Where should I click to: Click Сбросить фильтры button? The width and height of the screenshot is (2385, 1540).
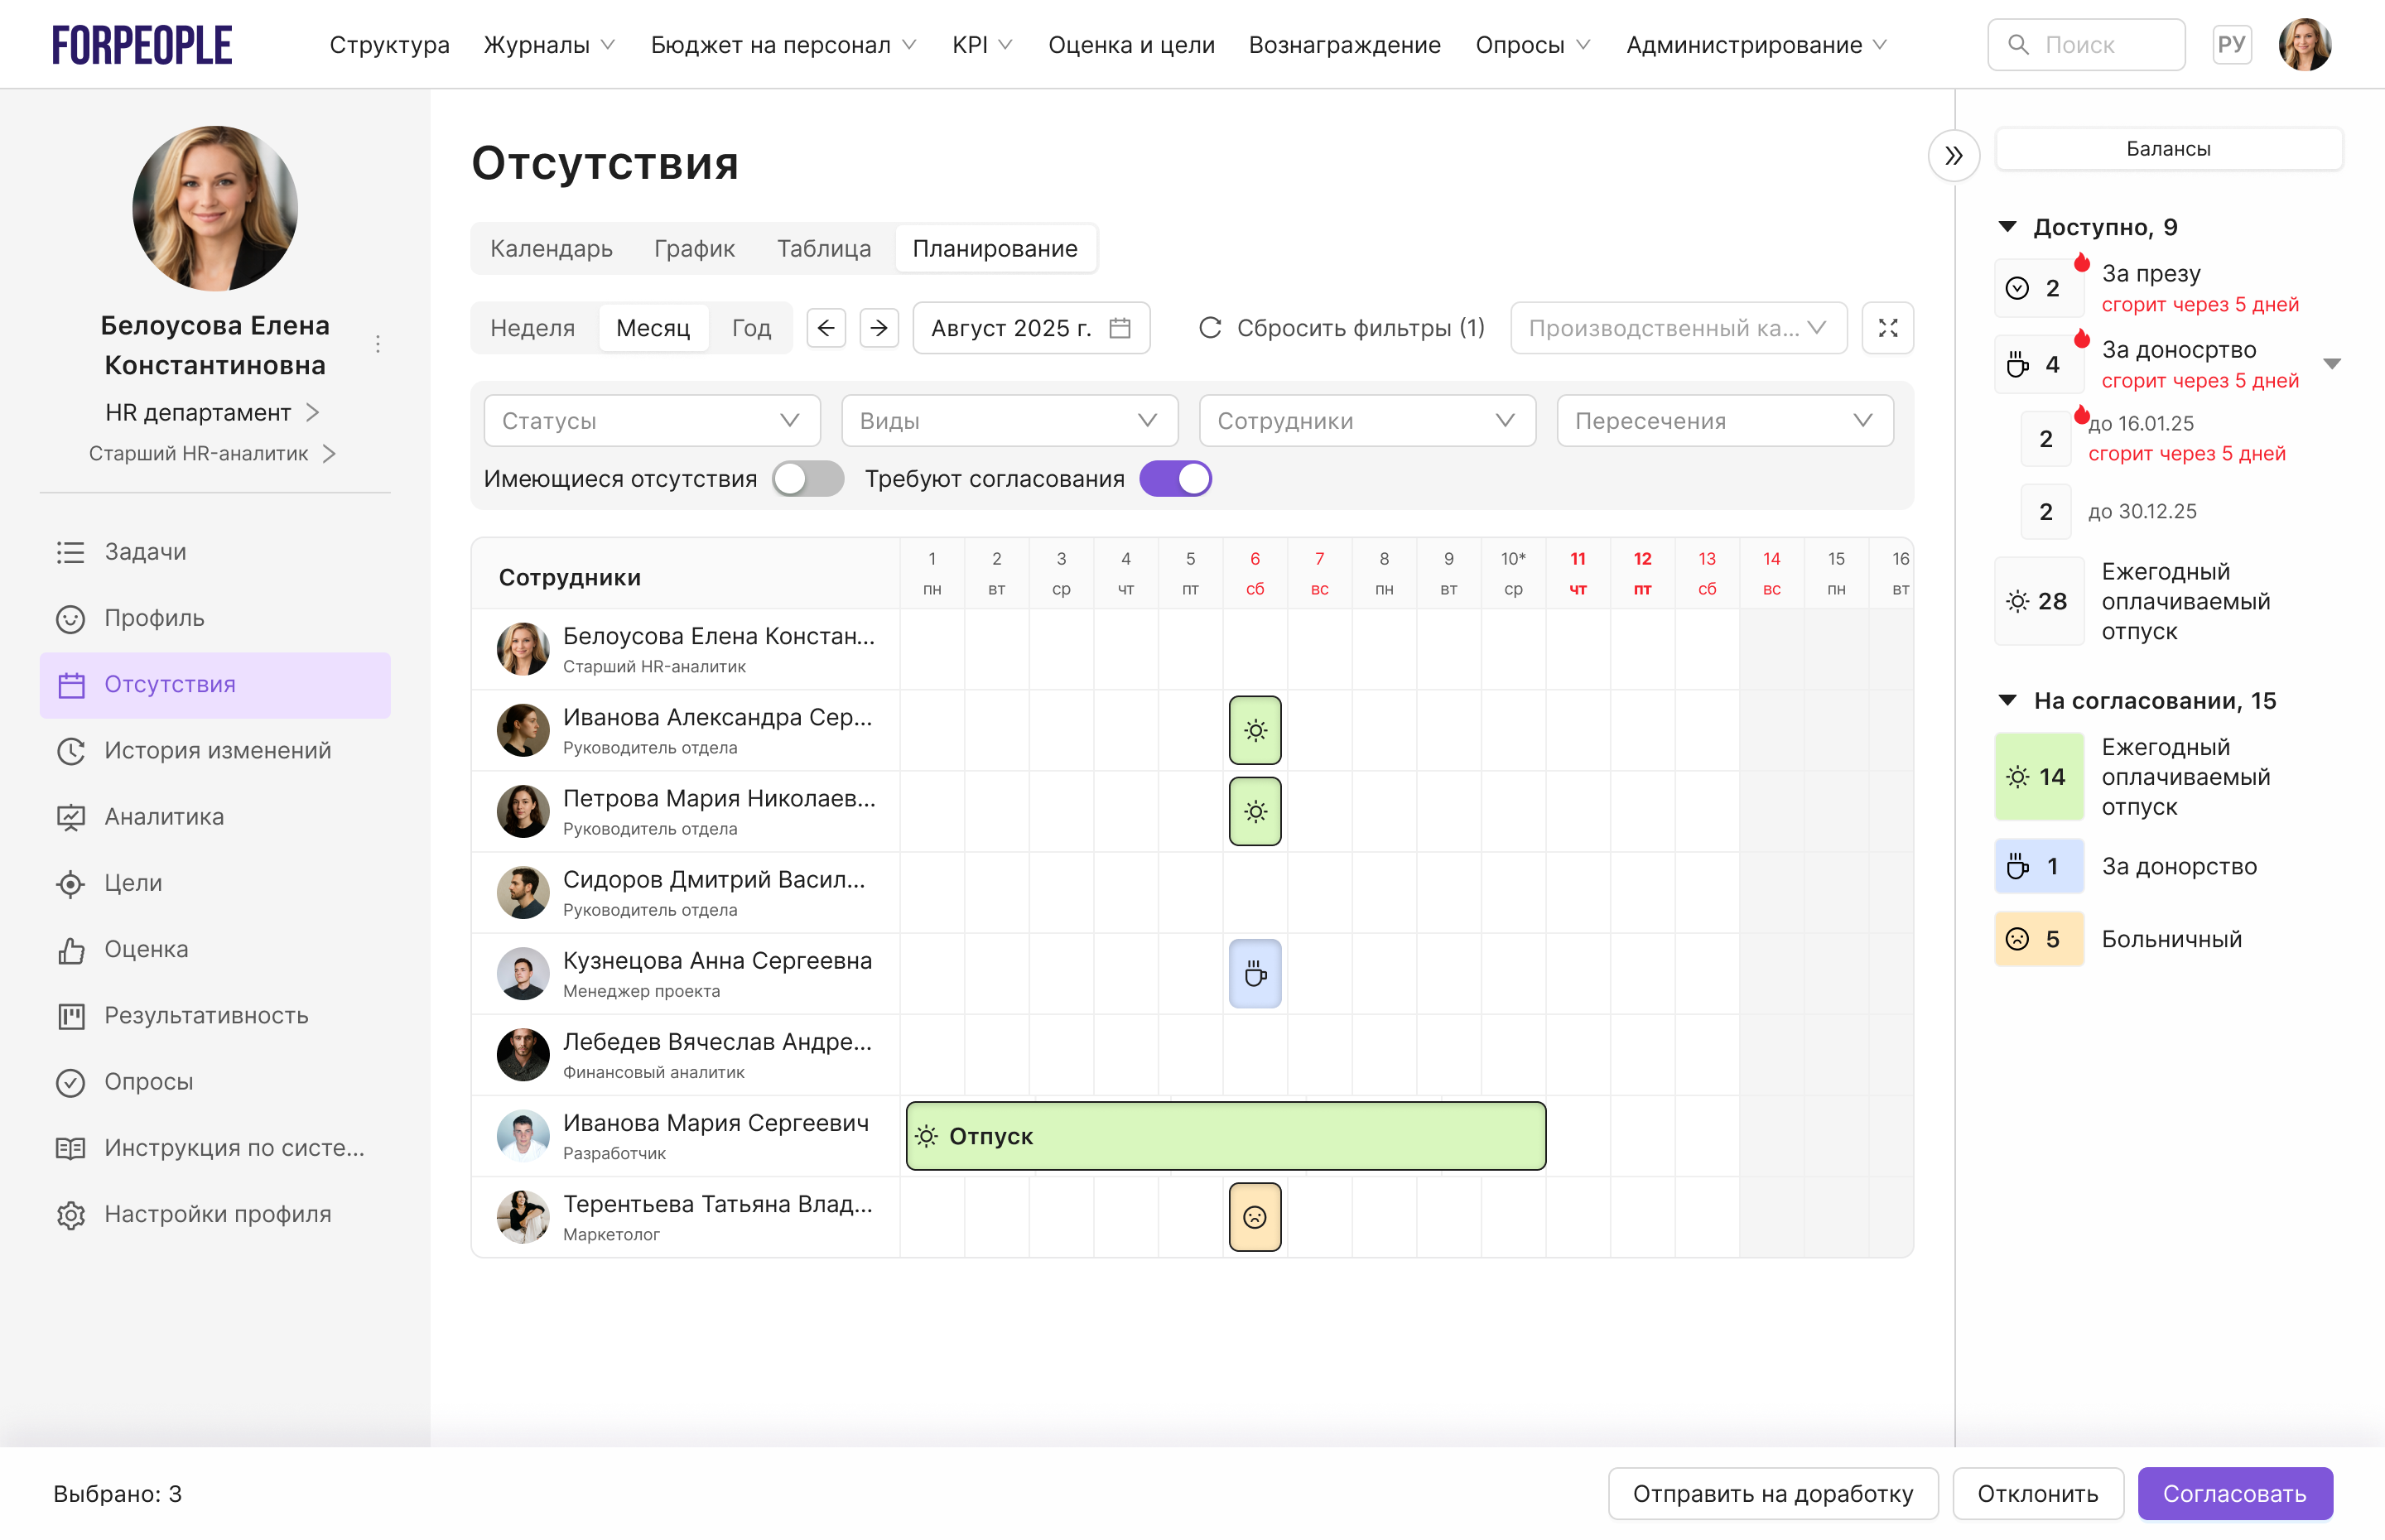(x=1341, y=328)
